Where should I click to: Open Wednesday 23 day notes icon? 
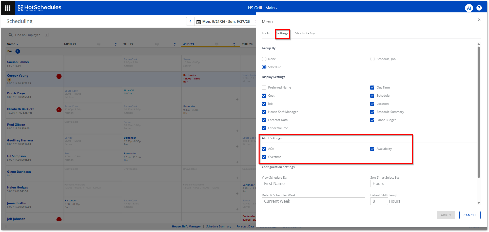217,44
